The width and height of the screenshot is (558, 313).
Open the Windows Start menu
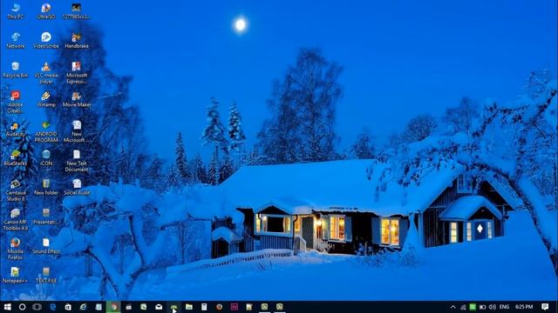(7, 307)
